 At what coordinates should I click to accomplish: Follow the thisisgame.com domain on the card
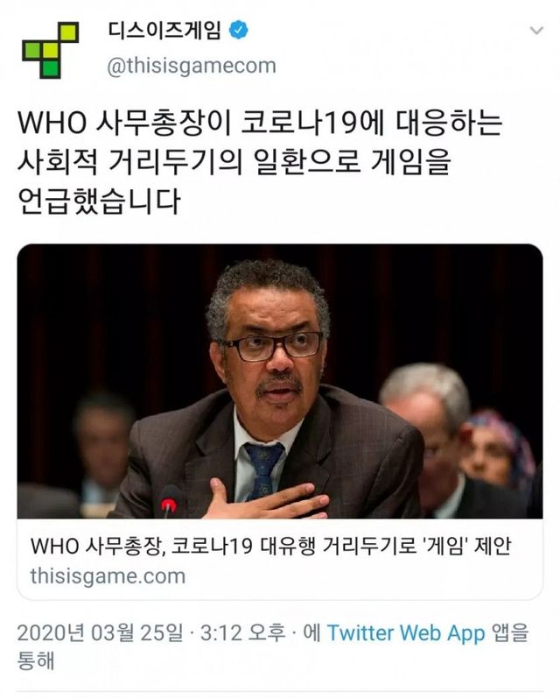[x=108, y=576]
